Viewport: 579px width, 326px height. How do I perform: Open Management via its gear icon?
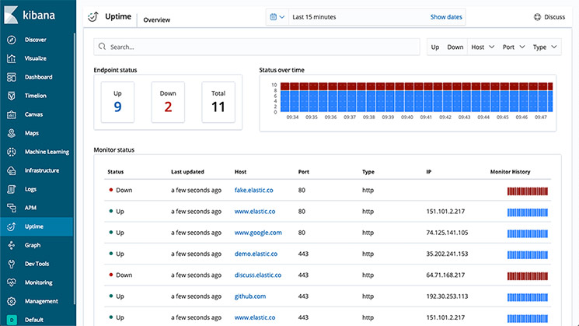(12, 301)
